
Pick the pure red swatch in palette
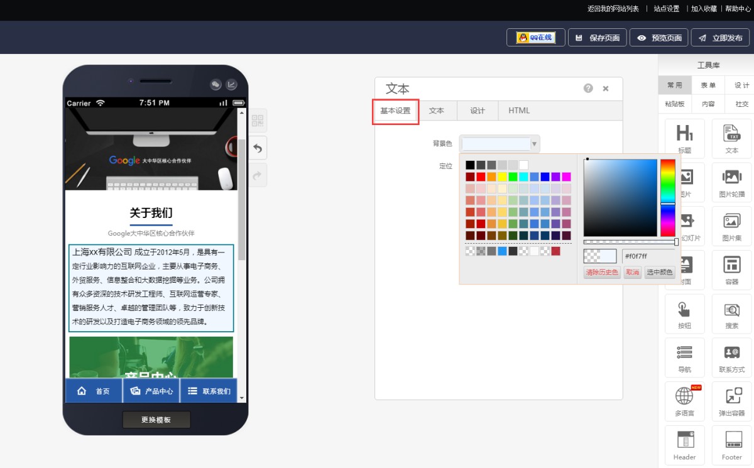pos(481,177)
